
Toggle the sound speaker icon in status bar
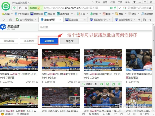tap(135, 114)
